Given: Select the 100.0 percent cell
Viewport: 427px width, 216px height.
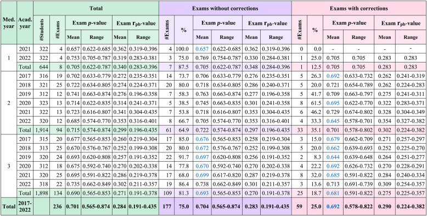Looking at the screenshot, I should (x=183, y=49).
